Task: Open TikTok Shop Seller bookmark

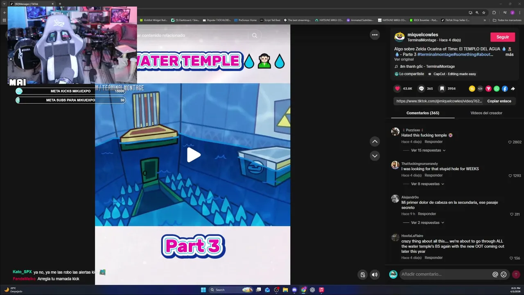Action: click(455, 20)
